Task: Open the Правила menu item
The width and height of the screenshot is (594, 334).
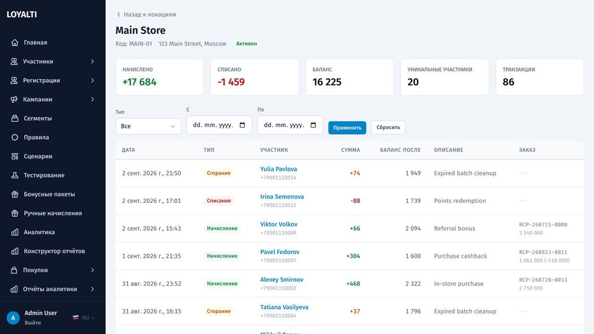Action: pos(53,137)
